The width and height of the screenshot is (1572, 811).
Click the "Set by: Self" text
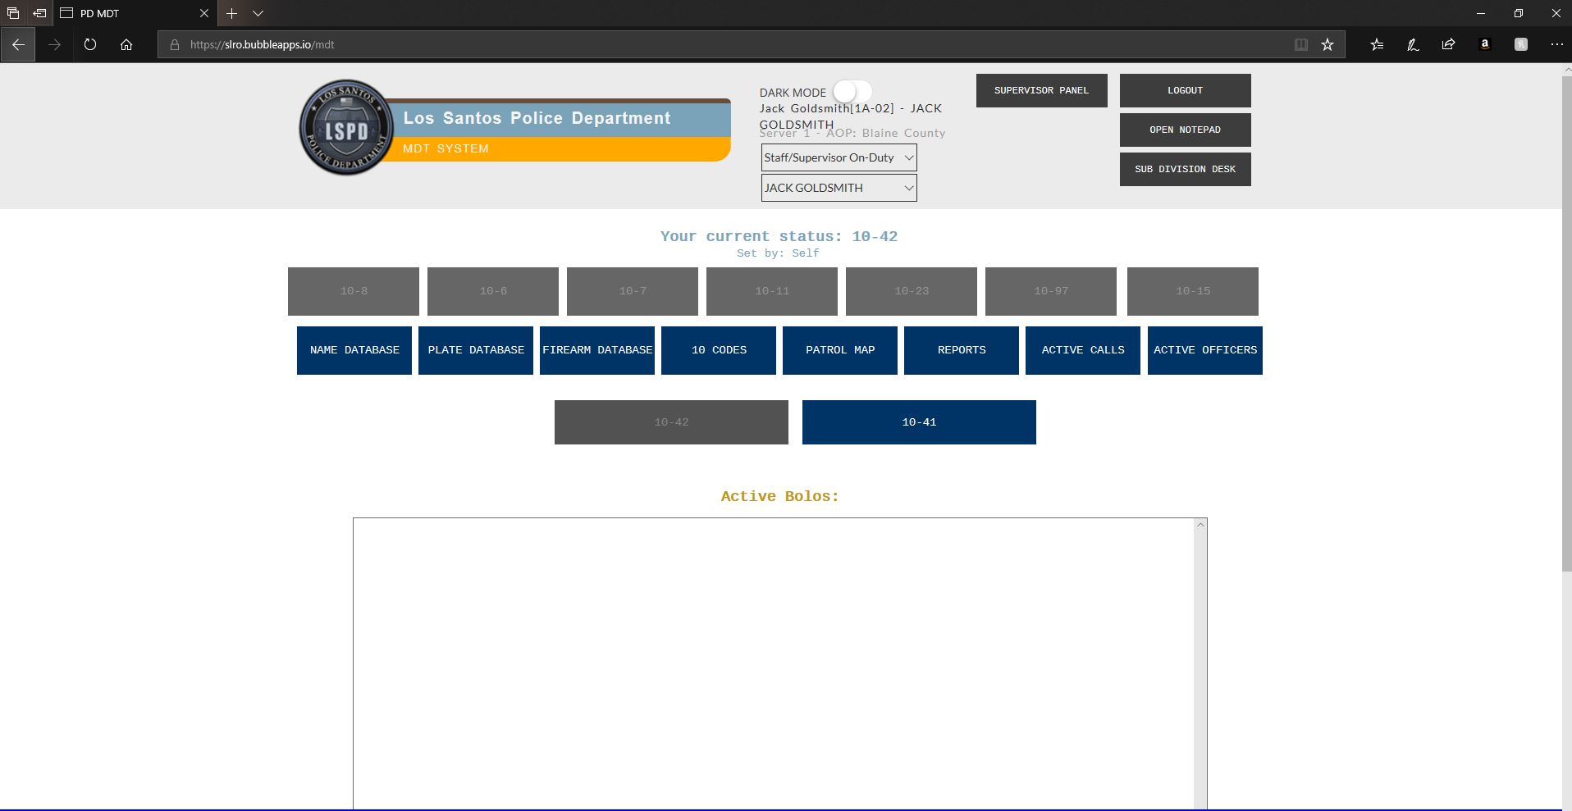click(778, 253)
